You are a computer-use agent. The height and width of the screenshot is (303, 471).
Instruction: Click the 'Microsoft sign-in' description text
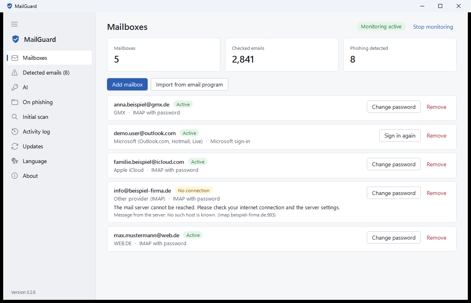pos(230,141)
